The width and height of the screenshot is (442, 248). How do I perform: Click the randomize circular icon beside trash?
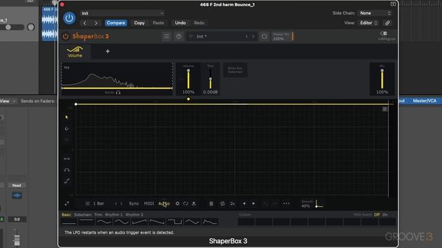(222, 204)
